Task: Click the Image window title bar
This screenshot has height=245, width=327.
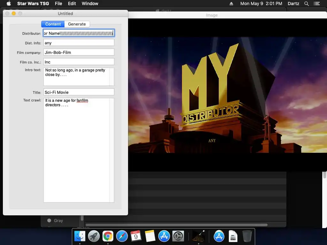Action: tap(227, 15)
